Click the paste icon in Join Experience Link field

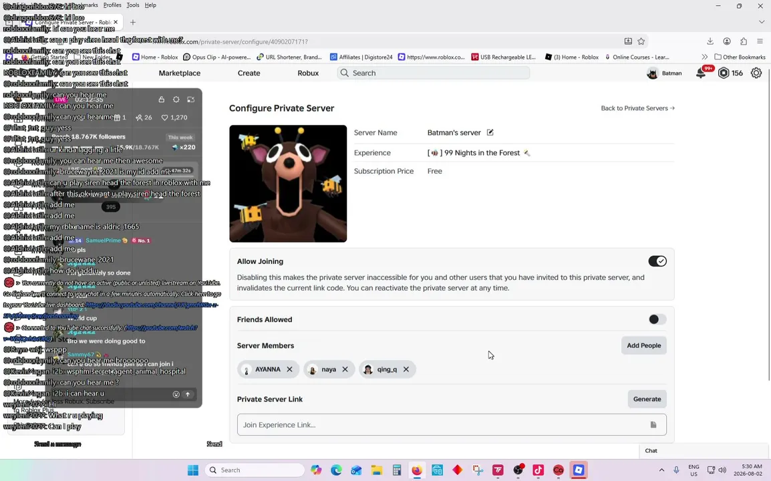pos(653,424)
